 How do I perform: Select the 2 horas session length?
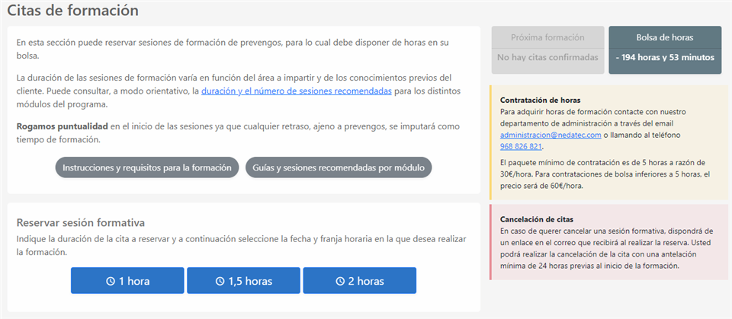359,280
